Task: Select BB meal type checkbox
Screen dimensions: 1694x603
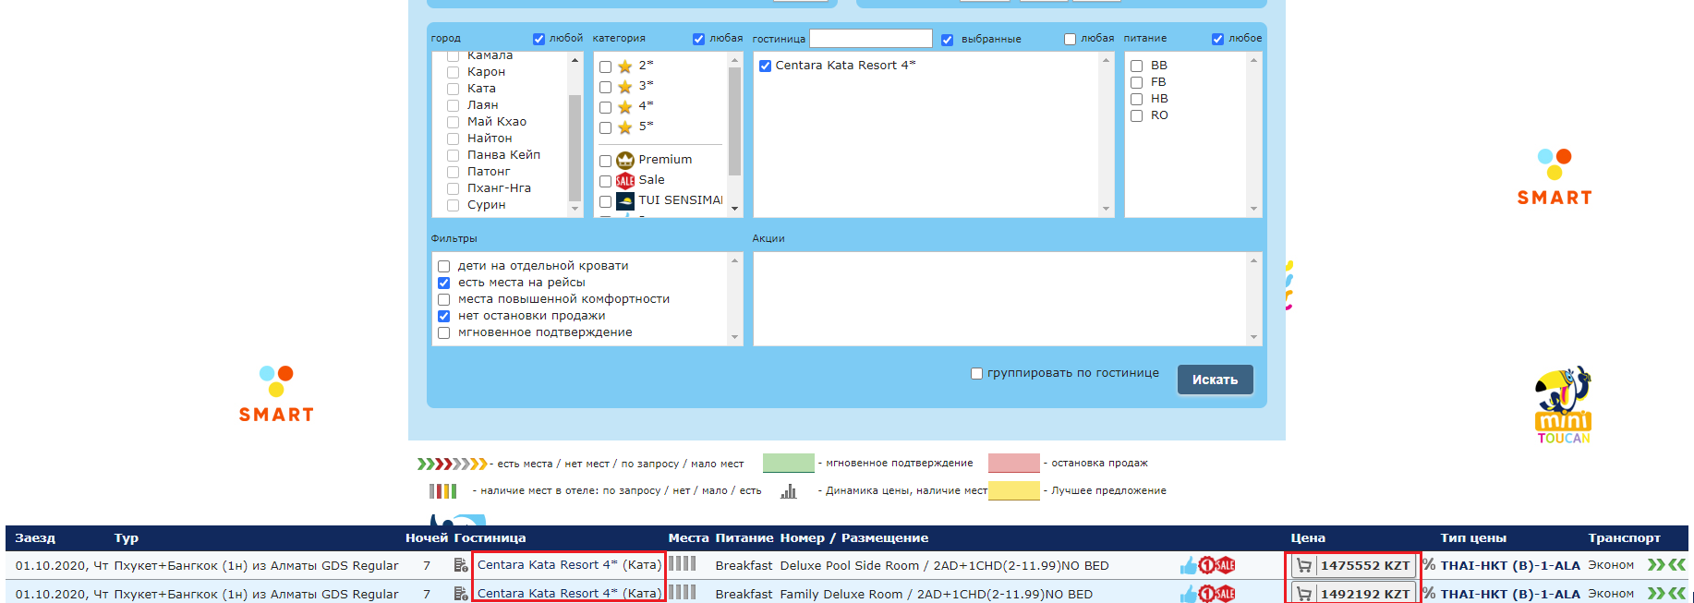Action: click(x=1136, y=66)
